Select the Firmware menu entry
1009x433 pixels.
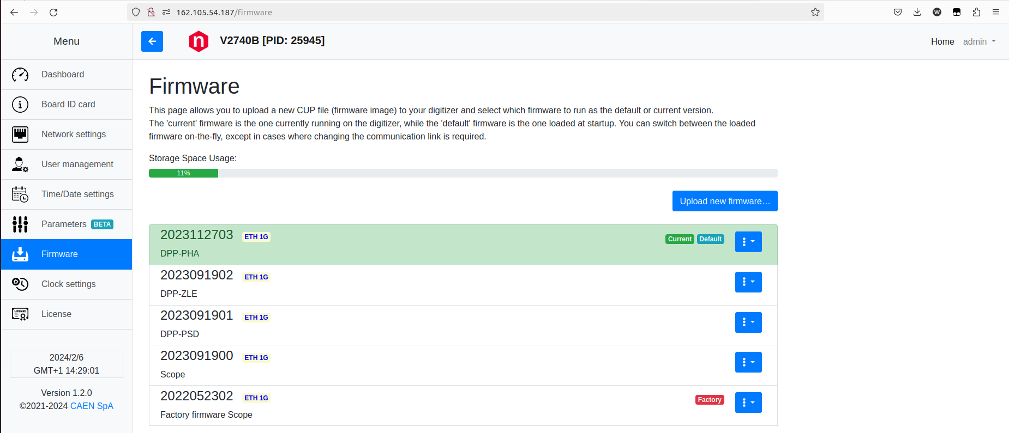click(x=67, y=254)
